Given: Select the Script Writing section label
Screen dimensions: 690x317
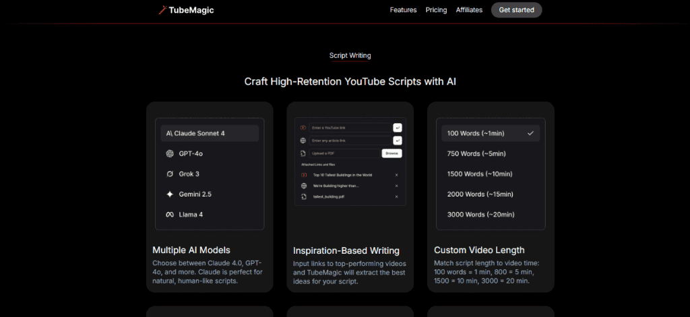Looking at the screenshot, I should coord(350,56).
